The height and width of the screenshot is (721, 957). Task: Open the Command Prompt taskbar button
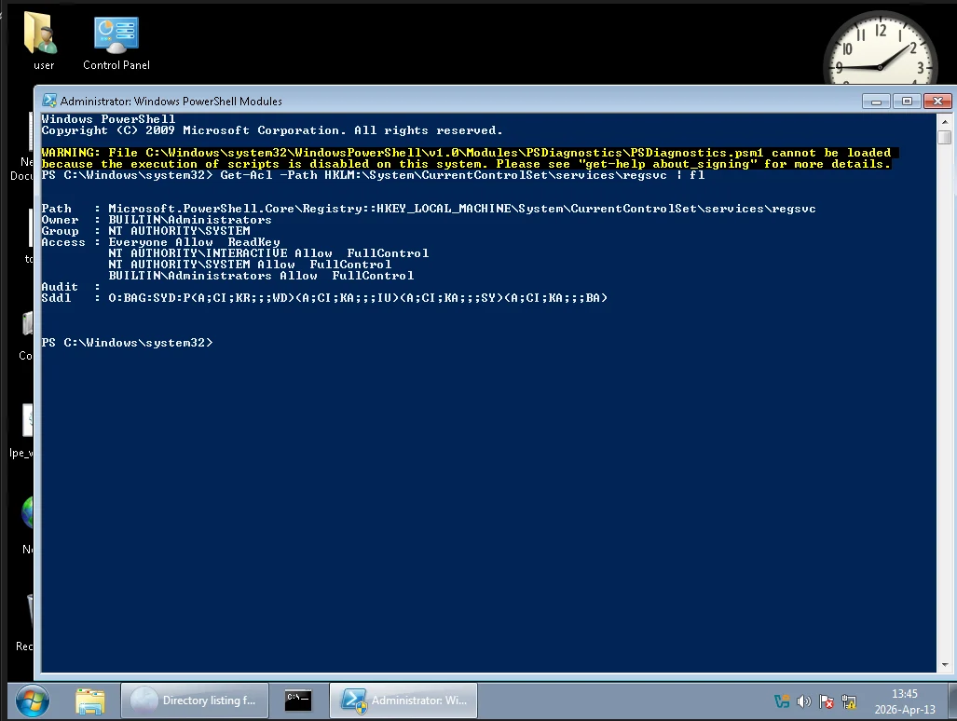[298, 701]
